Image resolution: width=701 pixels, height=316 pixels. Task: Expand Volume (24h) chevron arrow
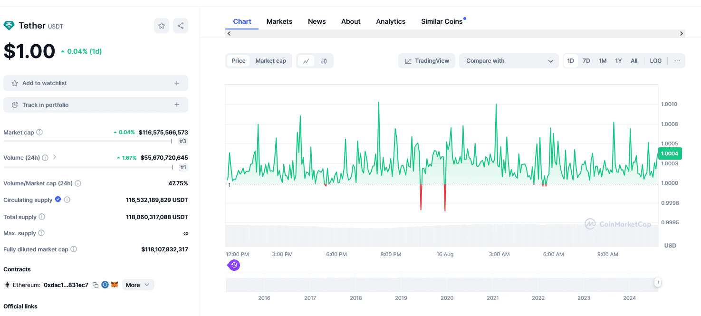coord(55,157)
